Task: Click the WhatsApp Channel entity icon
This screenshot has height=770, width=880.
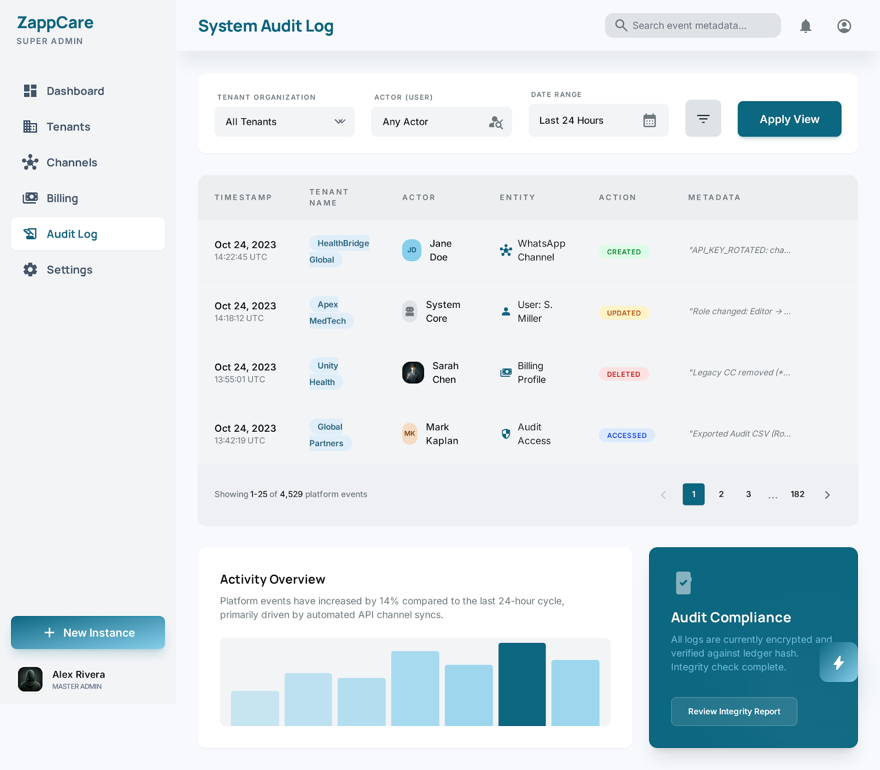Action: click(x=505, y=250)
